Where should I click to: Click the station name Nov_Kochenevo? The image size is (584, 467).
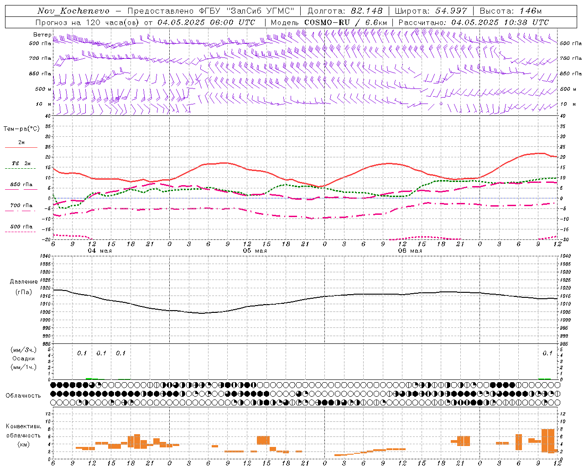click(x=73, y=11)
